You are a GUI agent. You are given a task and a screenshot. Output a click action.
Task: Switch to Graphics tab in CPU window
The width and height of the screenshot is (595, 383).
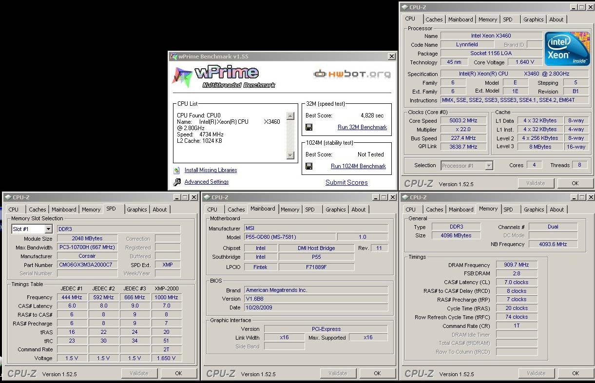534,19
